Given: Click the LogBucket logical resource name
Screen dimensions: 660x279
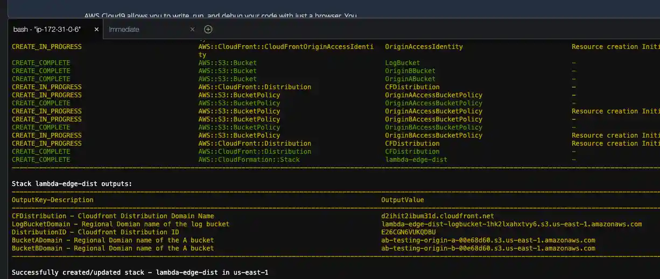Looking at the screenshot, I should [403, 63].
